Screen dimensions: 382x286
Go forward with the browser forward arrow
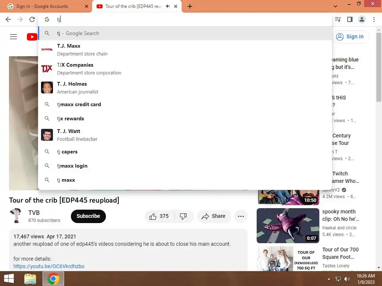coord(20,19)
